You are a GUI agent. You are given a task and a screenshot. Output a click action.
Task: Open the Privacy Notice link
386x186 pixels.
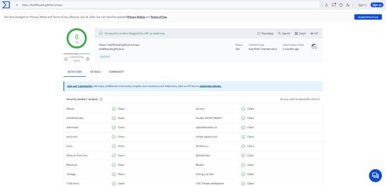click(136, 17)
